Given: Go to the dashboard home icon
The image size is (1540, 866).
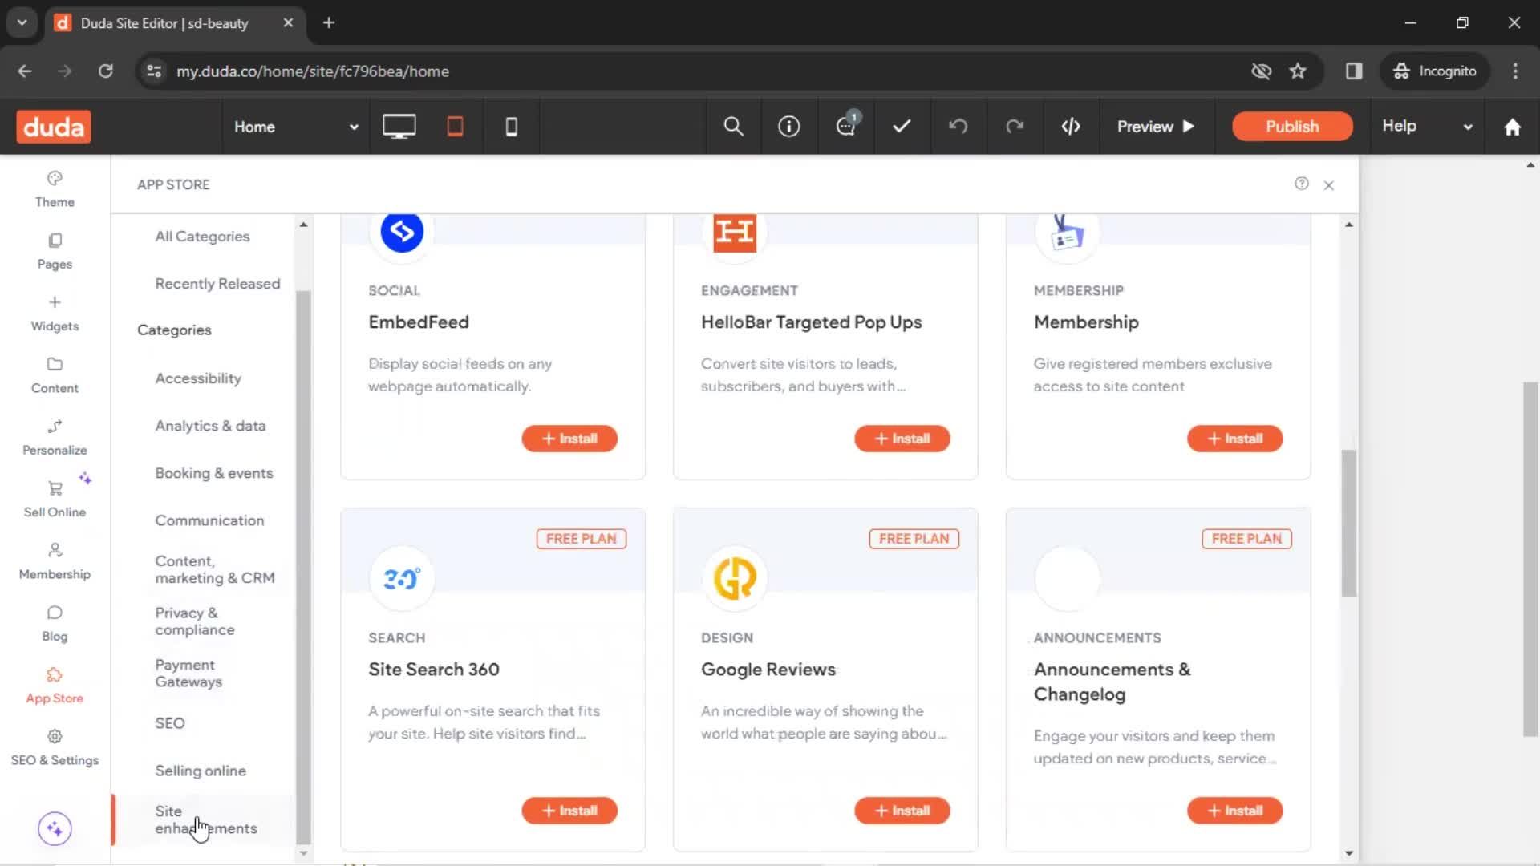Looking at the screenshot, I should (1513, 127).
